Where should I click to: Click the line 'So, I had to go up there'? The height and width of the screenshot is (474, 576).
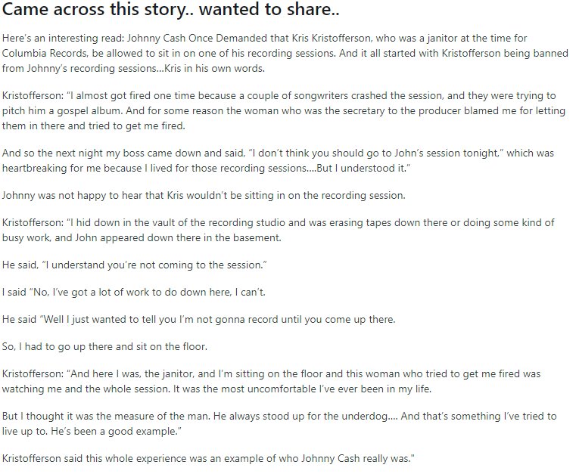104,346
